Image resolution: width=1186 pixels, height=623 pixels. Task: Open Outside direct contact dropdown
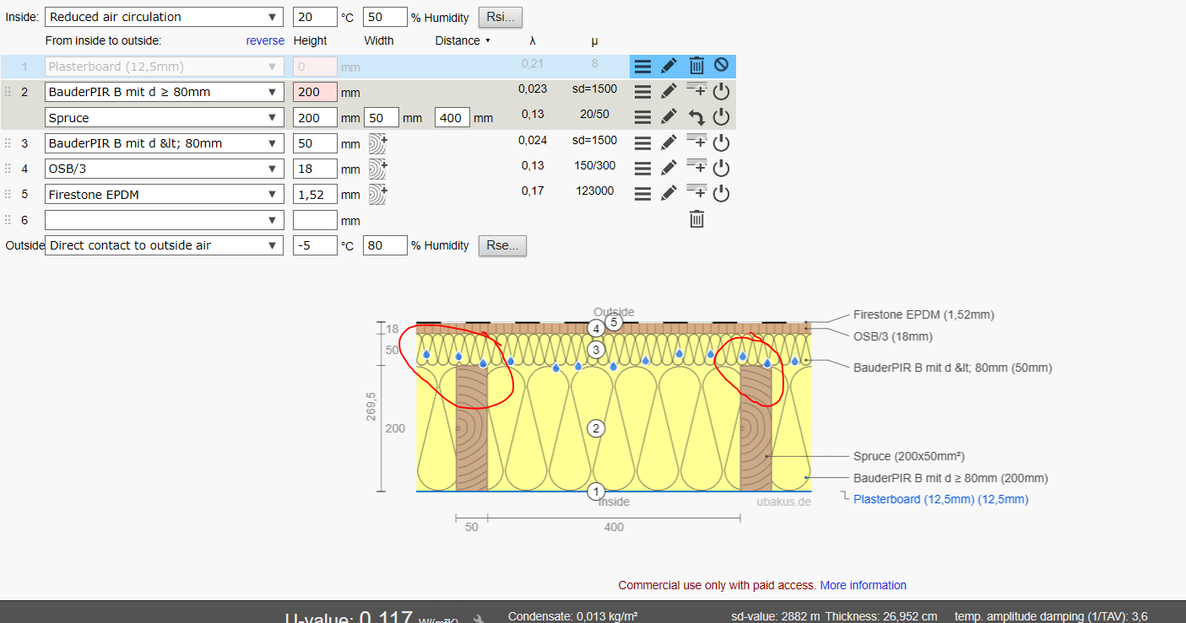point(165,245)
